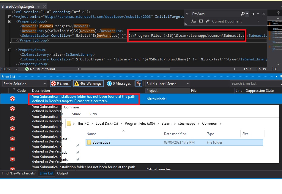Viewport: 282px width, 194px height.
Task: Open the Build + IntelliSense dropdown
Action: (167, 84)
